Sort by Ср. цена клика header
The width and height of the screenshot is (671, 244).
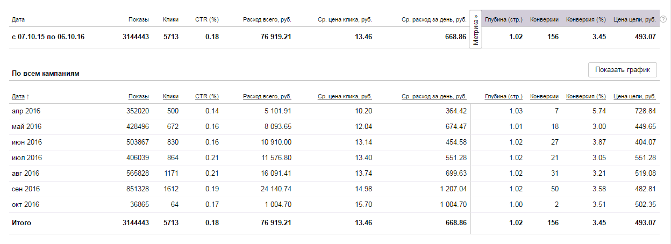coord(345,97)
